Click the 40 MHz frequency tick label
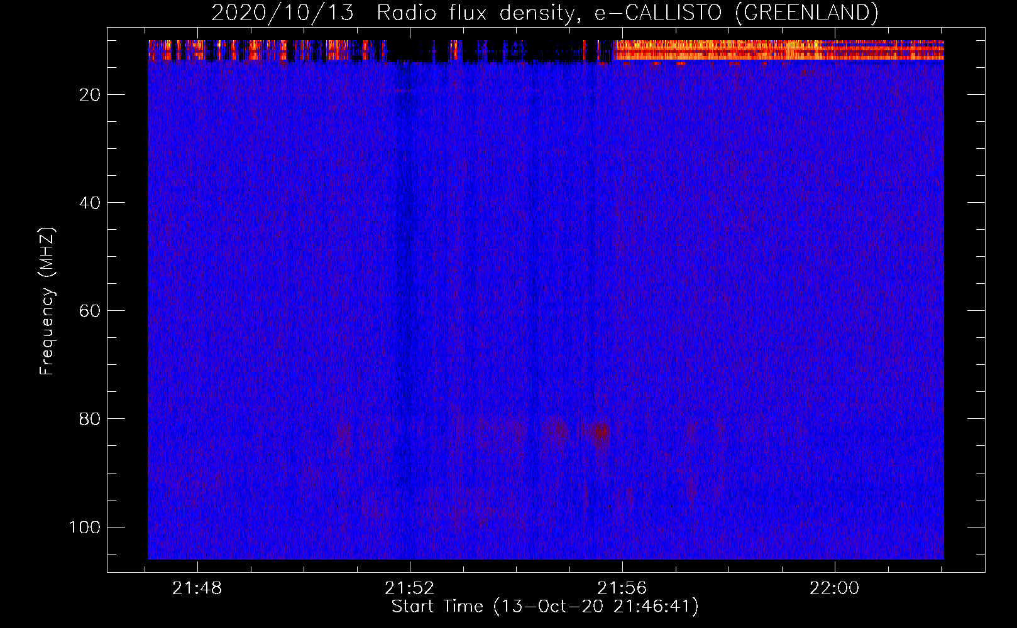Image resolution: width=1017 pixels, height=628 pixels. (x=90, y=203)
